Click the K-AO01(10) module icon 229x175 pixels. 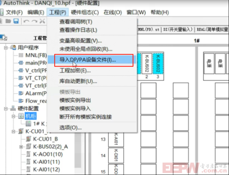(29, 154)
